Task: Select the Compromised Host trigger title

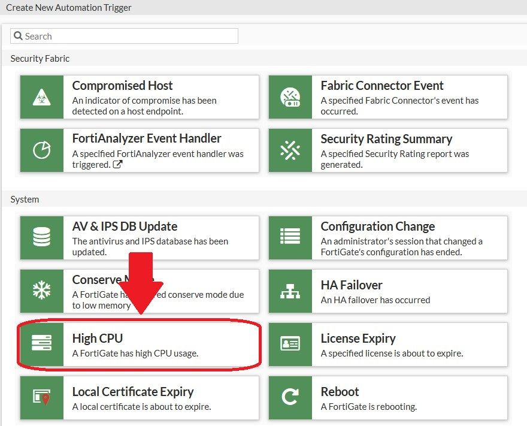Action: point(122,86)
